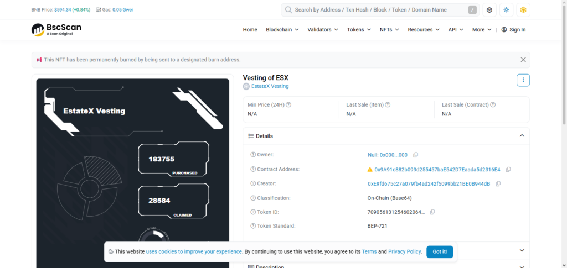Copy the creator address

(498, 184)
